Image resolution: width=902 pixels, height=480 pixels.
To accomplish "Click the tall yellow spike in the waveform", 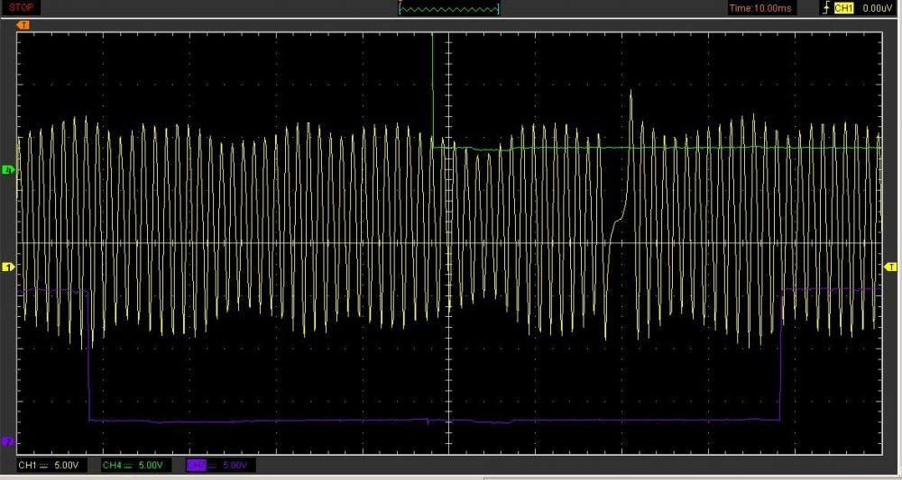I will pos(630,97).
